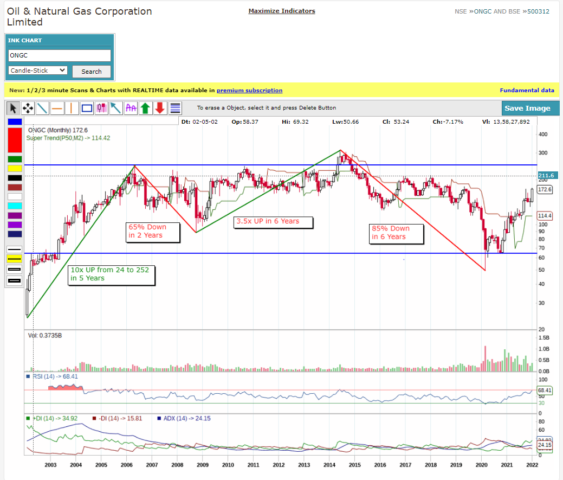Select the candlestick highlight tool
The width and height of the screenshot is (563, 480).
[102, 108]
